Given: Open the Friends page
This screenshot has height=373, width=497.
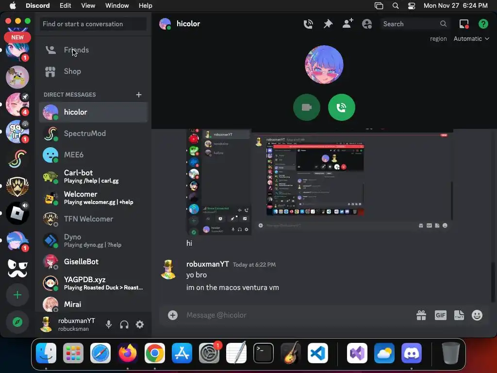Looking at the screenshot, I should (94, 50).
